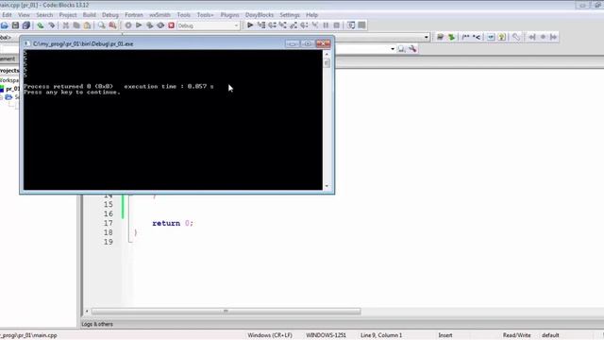Open Find with the magnifier icon

[102, 25]
